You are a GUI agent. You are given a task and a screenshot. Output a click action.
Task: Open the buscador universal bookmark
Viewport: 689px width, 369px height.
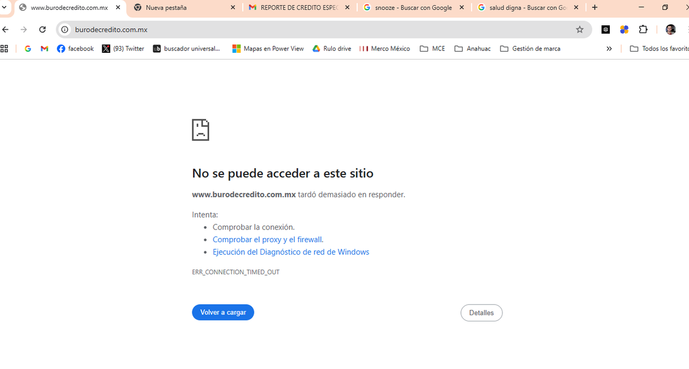tap(187, 49)
